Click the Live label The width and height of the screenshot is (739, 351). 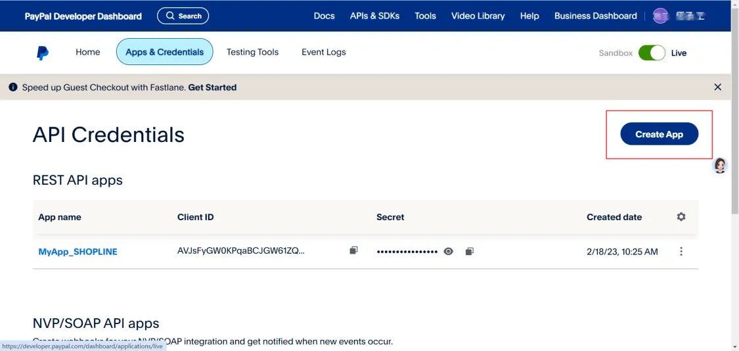coord(679,53)
